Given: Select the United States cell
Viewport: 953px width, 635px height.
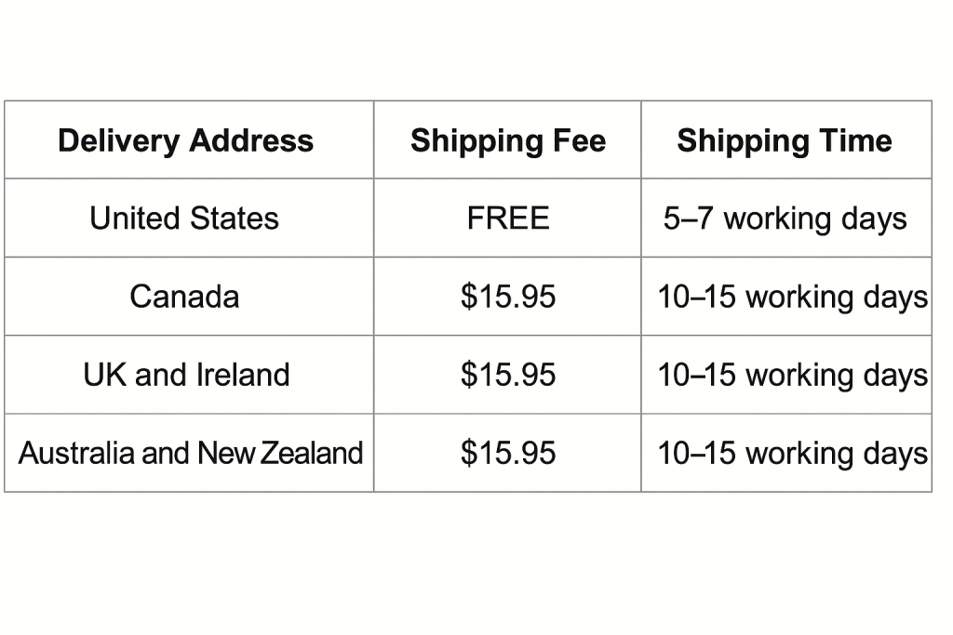Looking at the screenshot, I should [189, 218].
